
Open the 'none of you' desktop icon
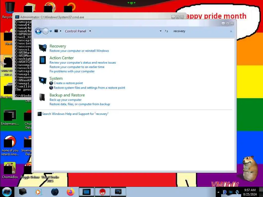point(10,145)
